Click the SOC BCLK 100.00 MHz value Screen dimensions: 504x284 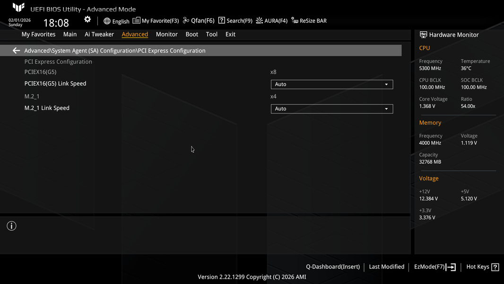[473, 87]
